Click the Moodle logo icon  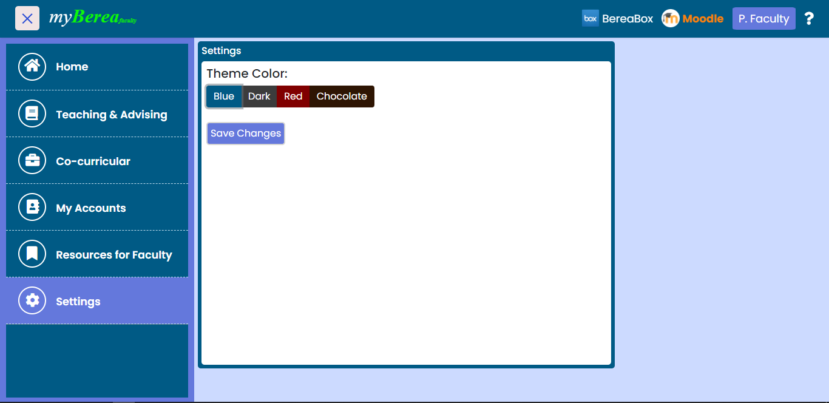(x=671, y=19)
